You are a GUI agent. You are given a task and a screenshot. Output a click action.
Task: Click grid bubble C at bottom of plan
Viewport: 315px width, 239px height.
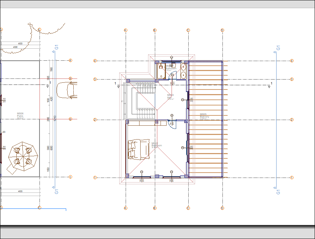(188, 208)
